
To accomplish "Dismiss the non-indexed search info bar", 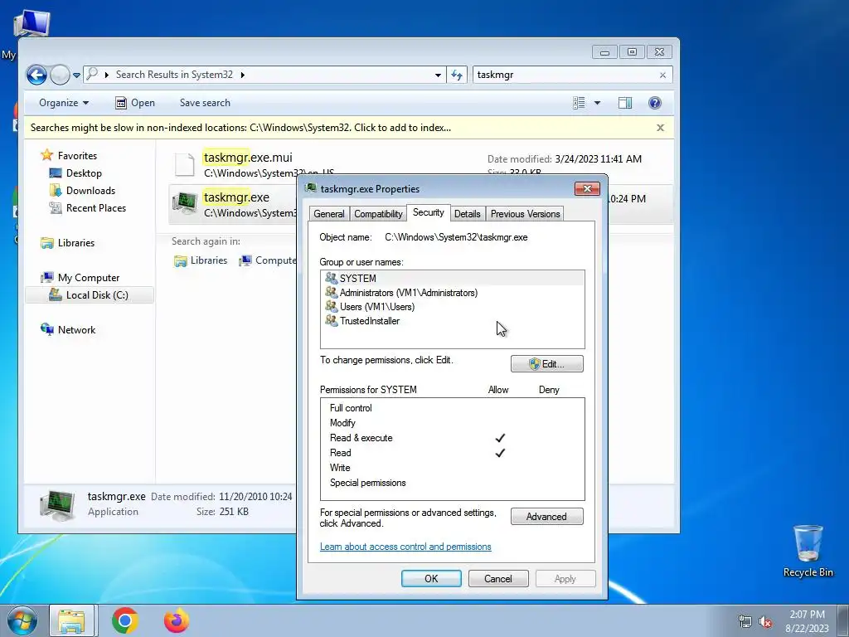I will tap(660, 128).
